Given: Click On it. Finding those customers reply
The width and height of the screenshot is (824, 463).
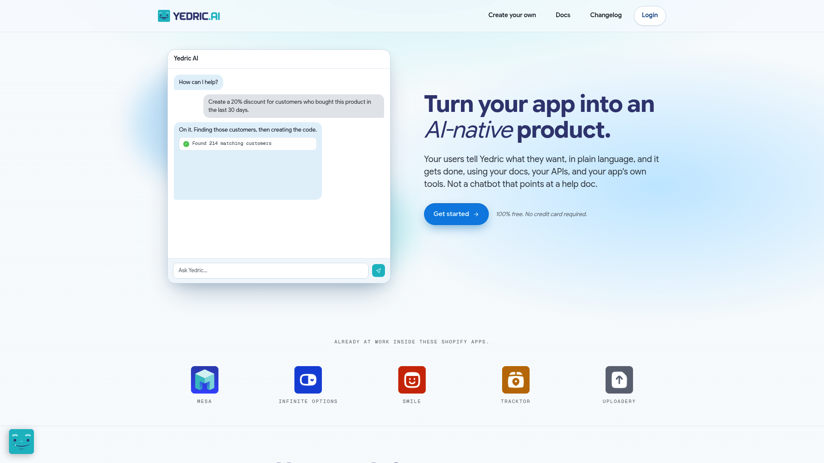Looking at the screenshot, I should pos(248,129).
